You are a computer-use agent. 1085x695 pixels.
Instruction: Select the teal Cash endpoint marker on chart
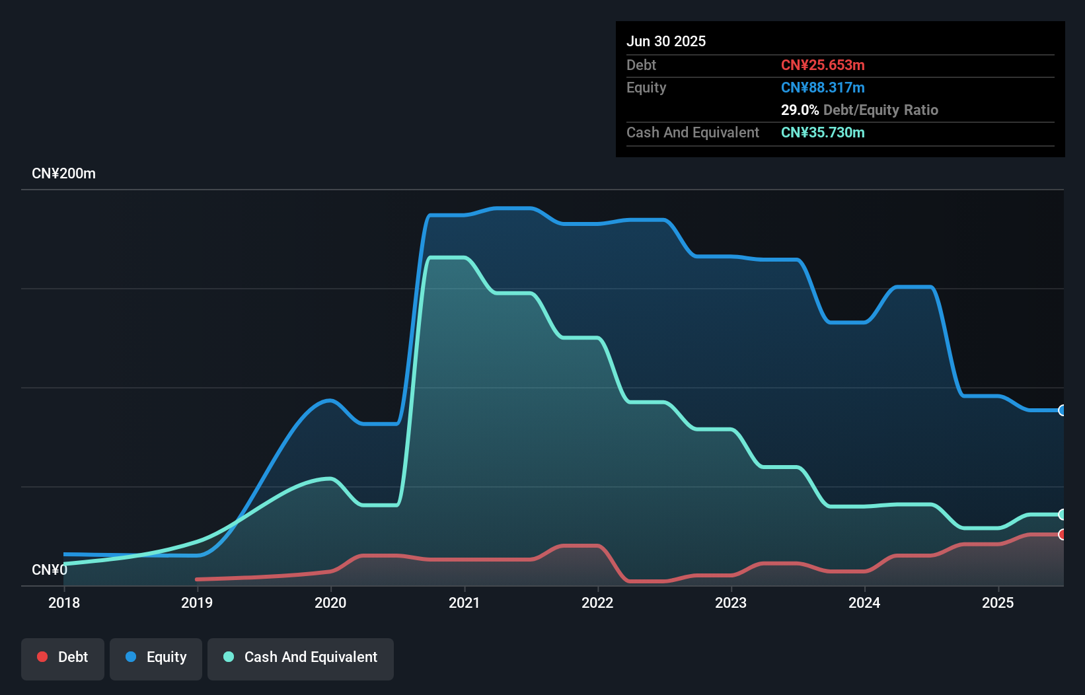click(1062, 515)
